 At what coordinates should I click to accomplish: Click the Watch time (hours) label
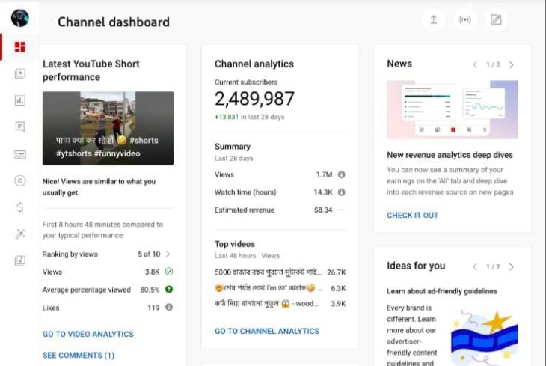tap(245, 192)
